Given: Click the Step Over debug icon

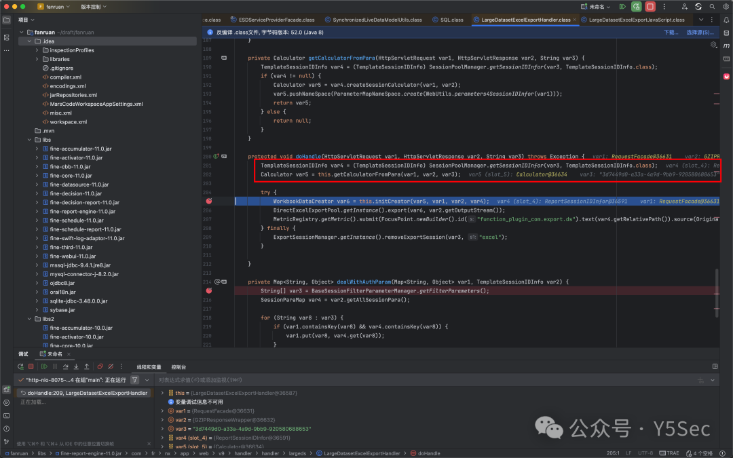Looking at the screenshot, I should tap(65, 367).
